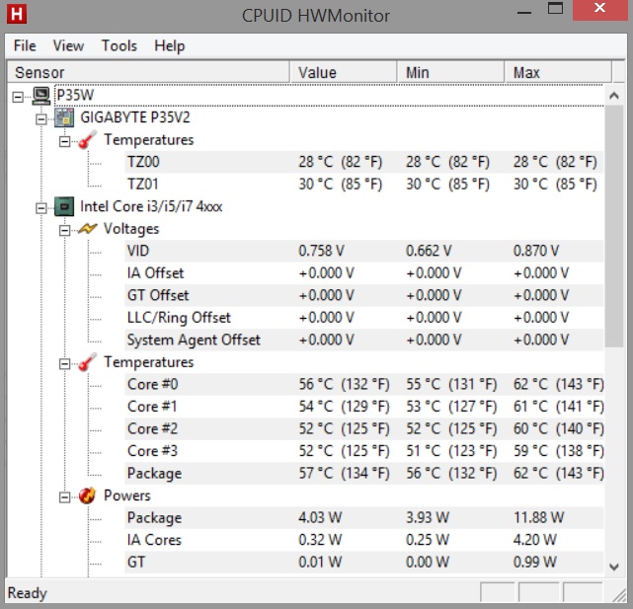Select the GT Offset row
This screenshot has height=609, width=633.
pyautogui.click(x=363, y=295)
